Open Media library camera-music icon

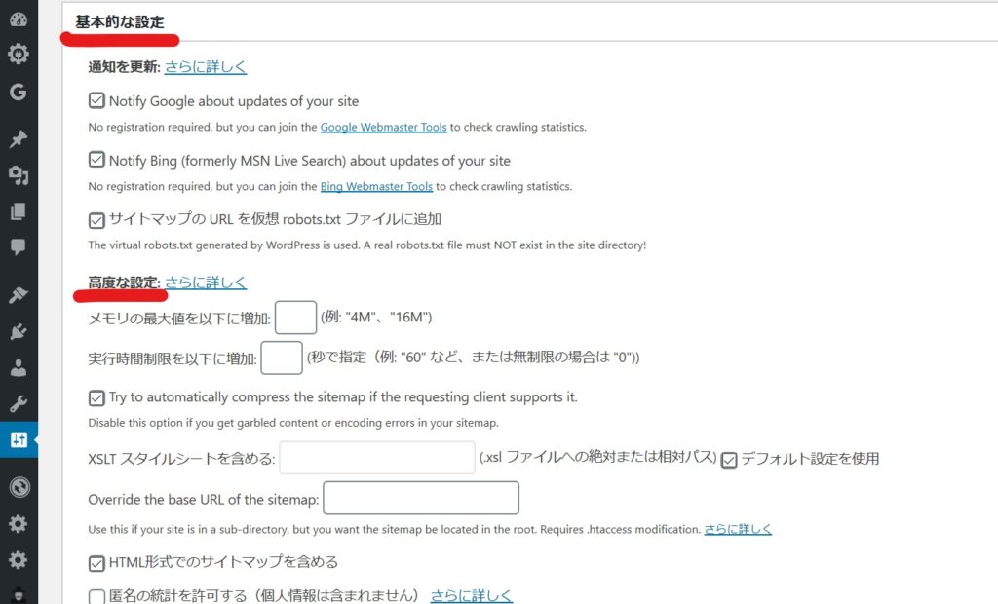click(19, 174)
